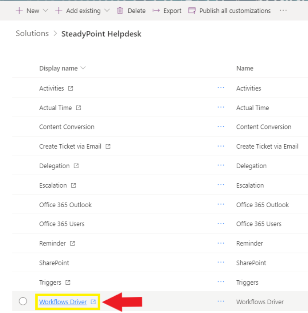Image resolution: width=308 pixels, height=313 pixels.
Task: Open Activities external link icon
Action: click(x=71, y=88)
